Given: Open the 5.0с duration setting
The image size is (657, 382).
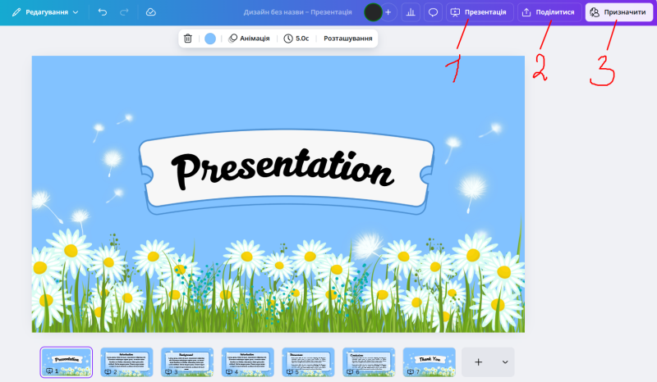Looking at the screenshot, I should [x=296, y=39].
